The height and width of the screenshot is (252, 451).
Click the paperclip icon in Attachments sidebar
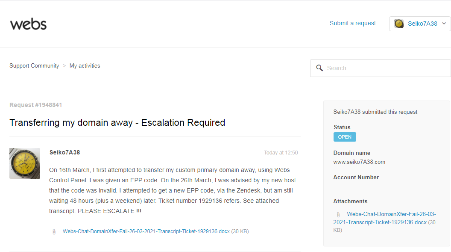click(x=338, y=214)
